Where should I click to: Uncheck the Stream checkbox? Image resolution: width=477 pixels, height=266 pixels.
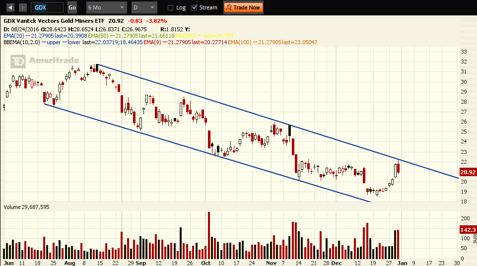(194, 7)
